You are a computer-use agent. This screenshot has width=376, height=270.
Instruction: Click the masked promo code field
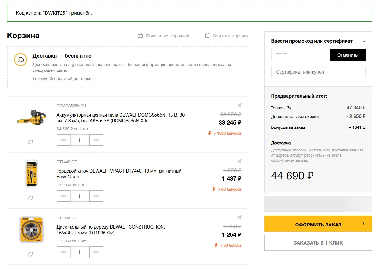pos(300,55)
